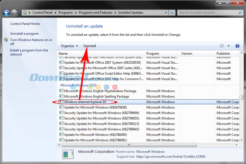
Task: Click the Programs breadcrumb
Action: point(65,12)
